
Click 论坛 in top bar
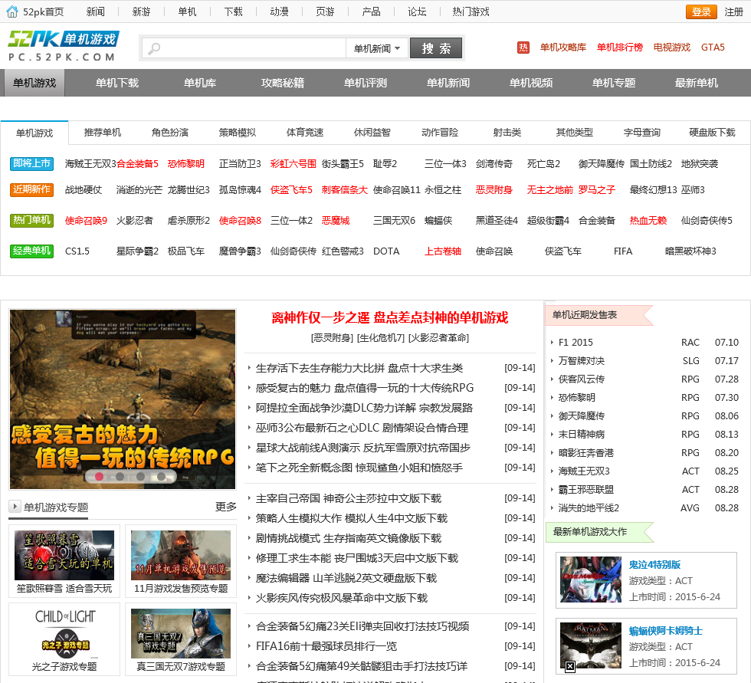coord(417,12)
